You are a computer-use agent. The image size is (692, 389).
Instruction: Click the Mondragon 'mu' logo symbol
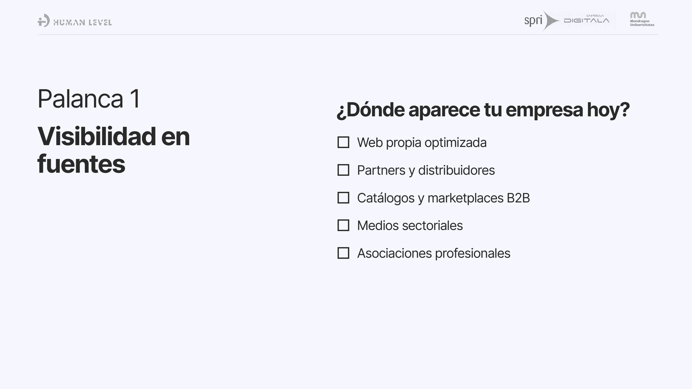[x=638, y=15]
